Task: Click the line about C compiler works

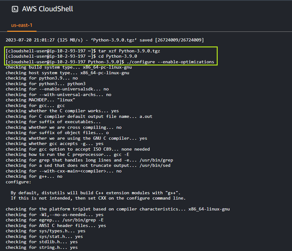Action: click(62, 111)
